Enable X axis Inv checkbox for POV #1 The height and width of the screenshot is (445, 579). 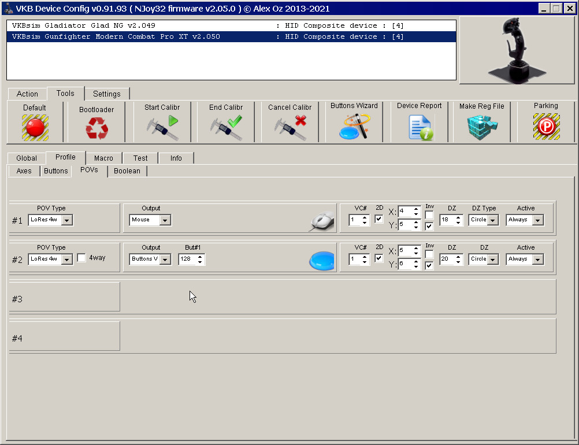tap(429, 215)
